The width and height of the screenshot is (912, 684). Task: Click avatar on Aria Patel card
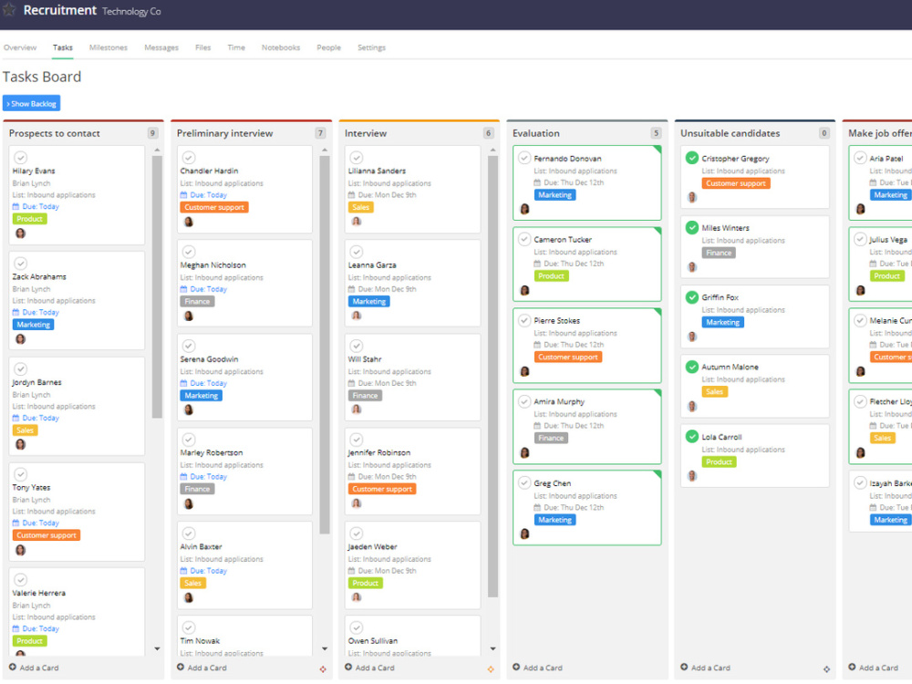pyautogui.click(x=860, y=209)
